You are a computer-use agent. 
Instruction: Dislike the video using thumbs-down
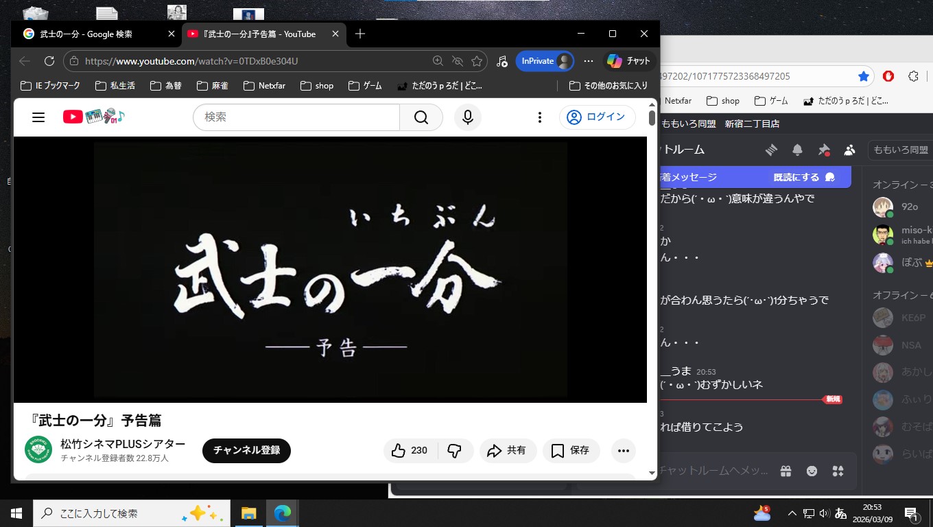(454, 451)
